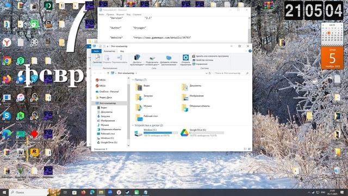Open the address bar history dropdown
The width and height of the screenshot is (348, 196).
tap(207, 73)
